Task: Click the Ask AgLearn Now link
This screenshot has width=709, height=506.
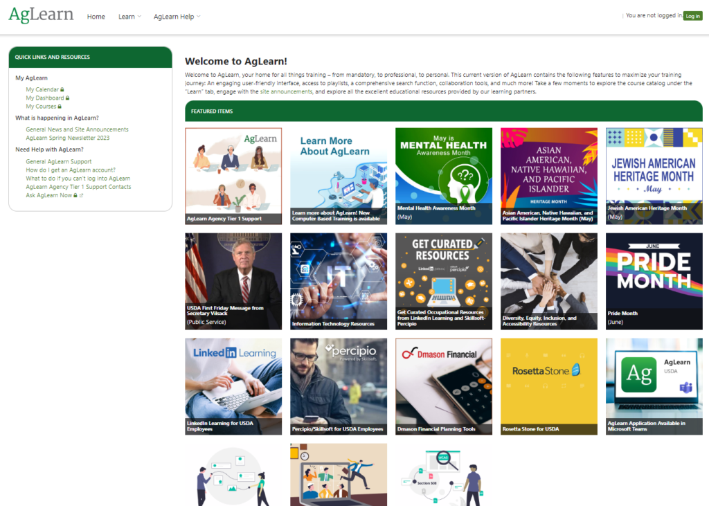Action: pyautogui.click(x=49, y=195)
